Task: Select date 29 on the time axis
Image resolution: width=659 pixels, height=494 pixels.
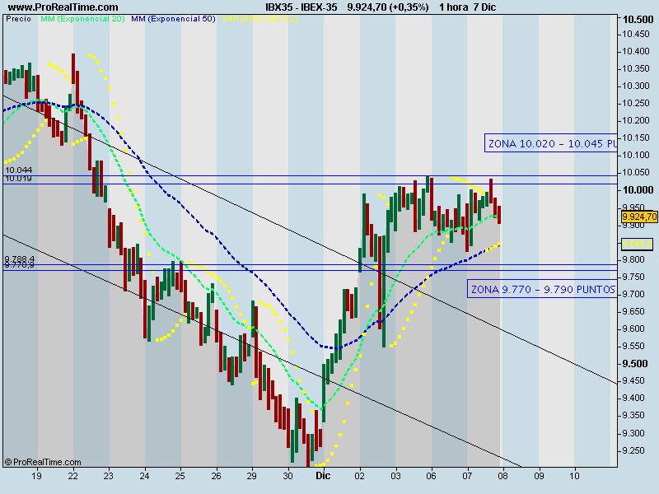Action: (x=252, y=476)
